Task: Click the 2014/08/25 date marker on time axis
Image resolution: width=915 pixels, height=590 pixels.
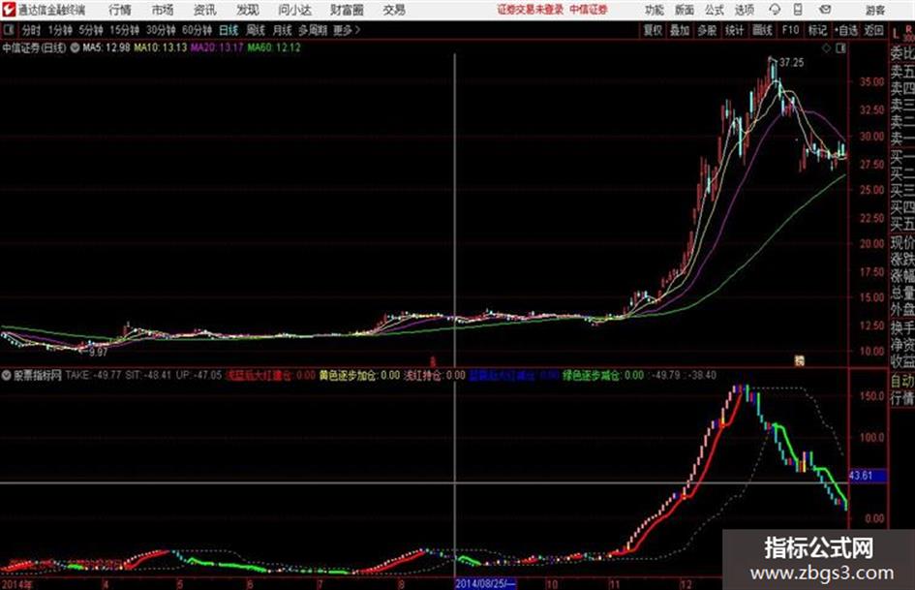Action: (x=485, y=583)
